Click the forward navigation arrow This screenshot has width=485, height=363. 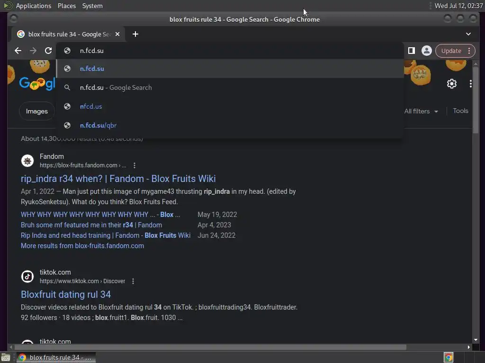pos(33,51)
